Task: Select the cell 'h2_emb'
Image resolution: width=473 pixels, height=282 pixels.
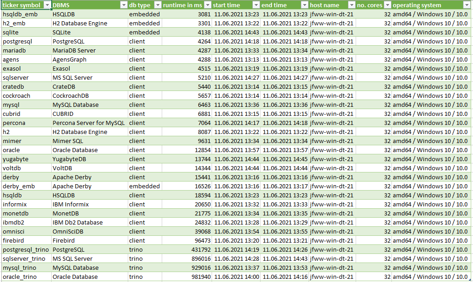Action: (26, 23)
